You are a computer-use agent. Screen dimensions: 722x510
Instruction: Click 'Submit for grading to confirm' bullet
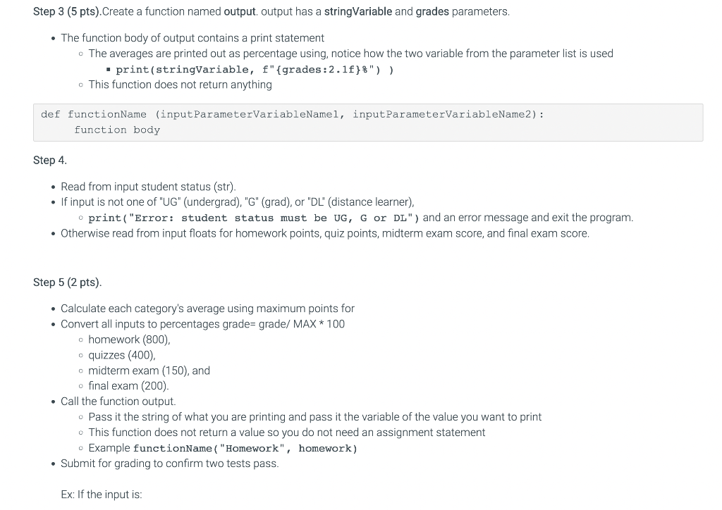[170, 463]
